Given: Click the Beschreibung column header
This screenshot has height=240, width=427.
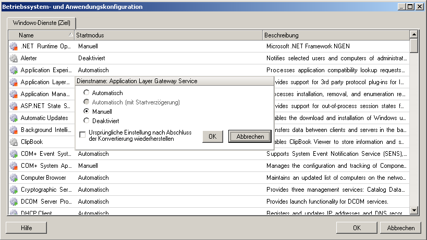Looking at the screenshot, I should (x=335, y=35).
